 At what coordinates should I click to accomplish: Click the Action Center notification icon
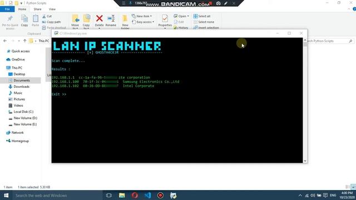point(325,195)
